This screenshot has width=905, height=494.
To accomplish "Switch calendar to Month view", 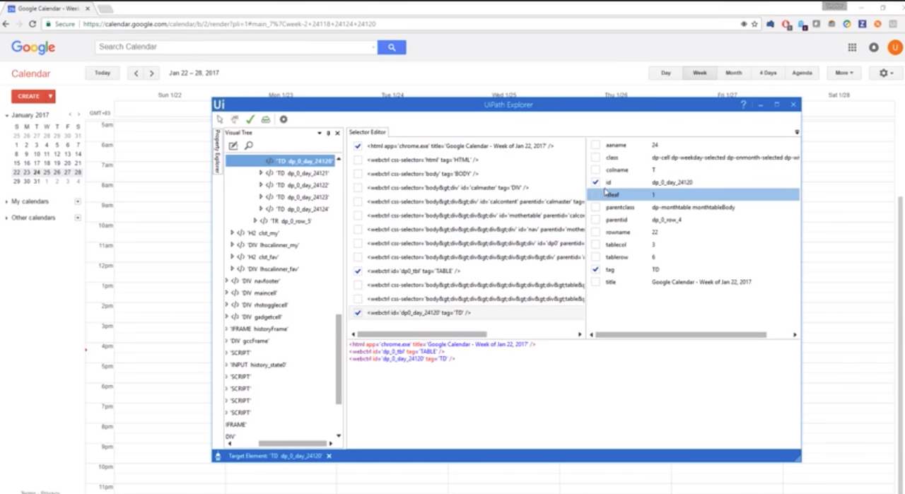I will pos(734,73).
